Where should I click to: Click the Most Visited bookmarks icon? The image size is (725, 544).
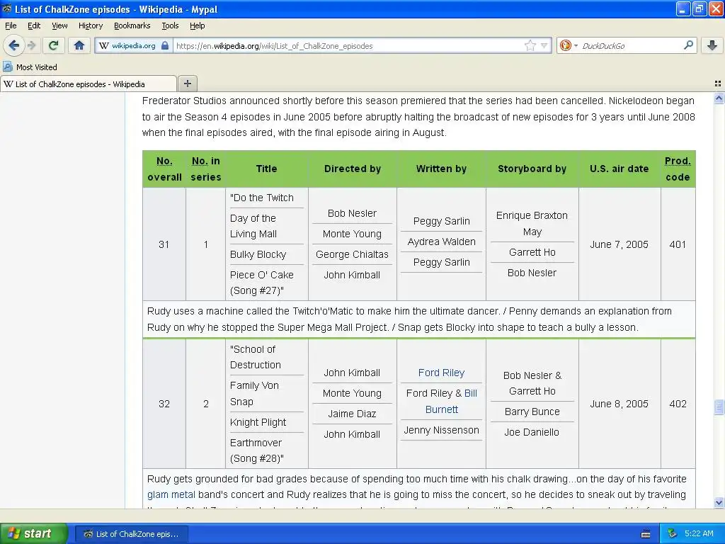(7, 67)
